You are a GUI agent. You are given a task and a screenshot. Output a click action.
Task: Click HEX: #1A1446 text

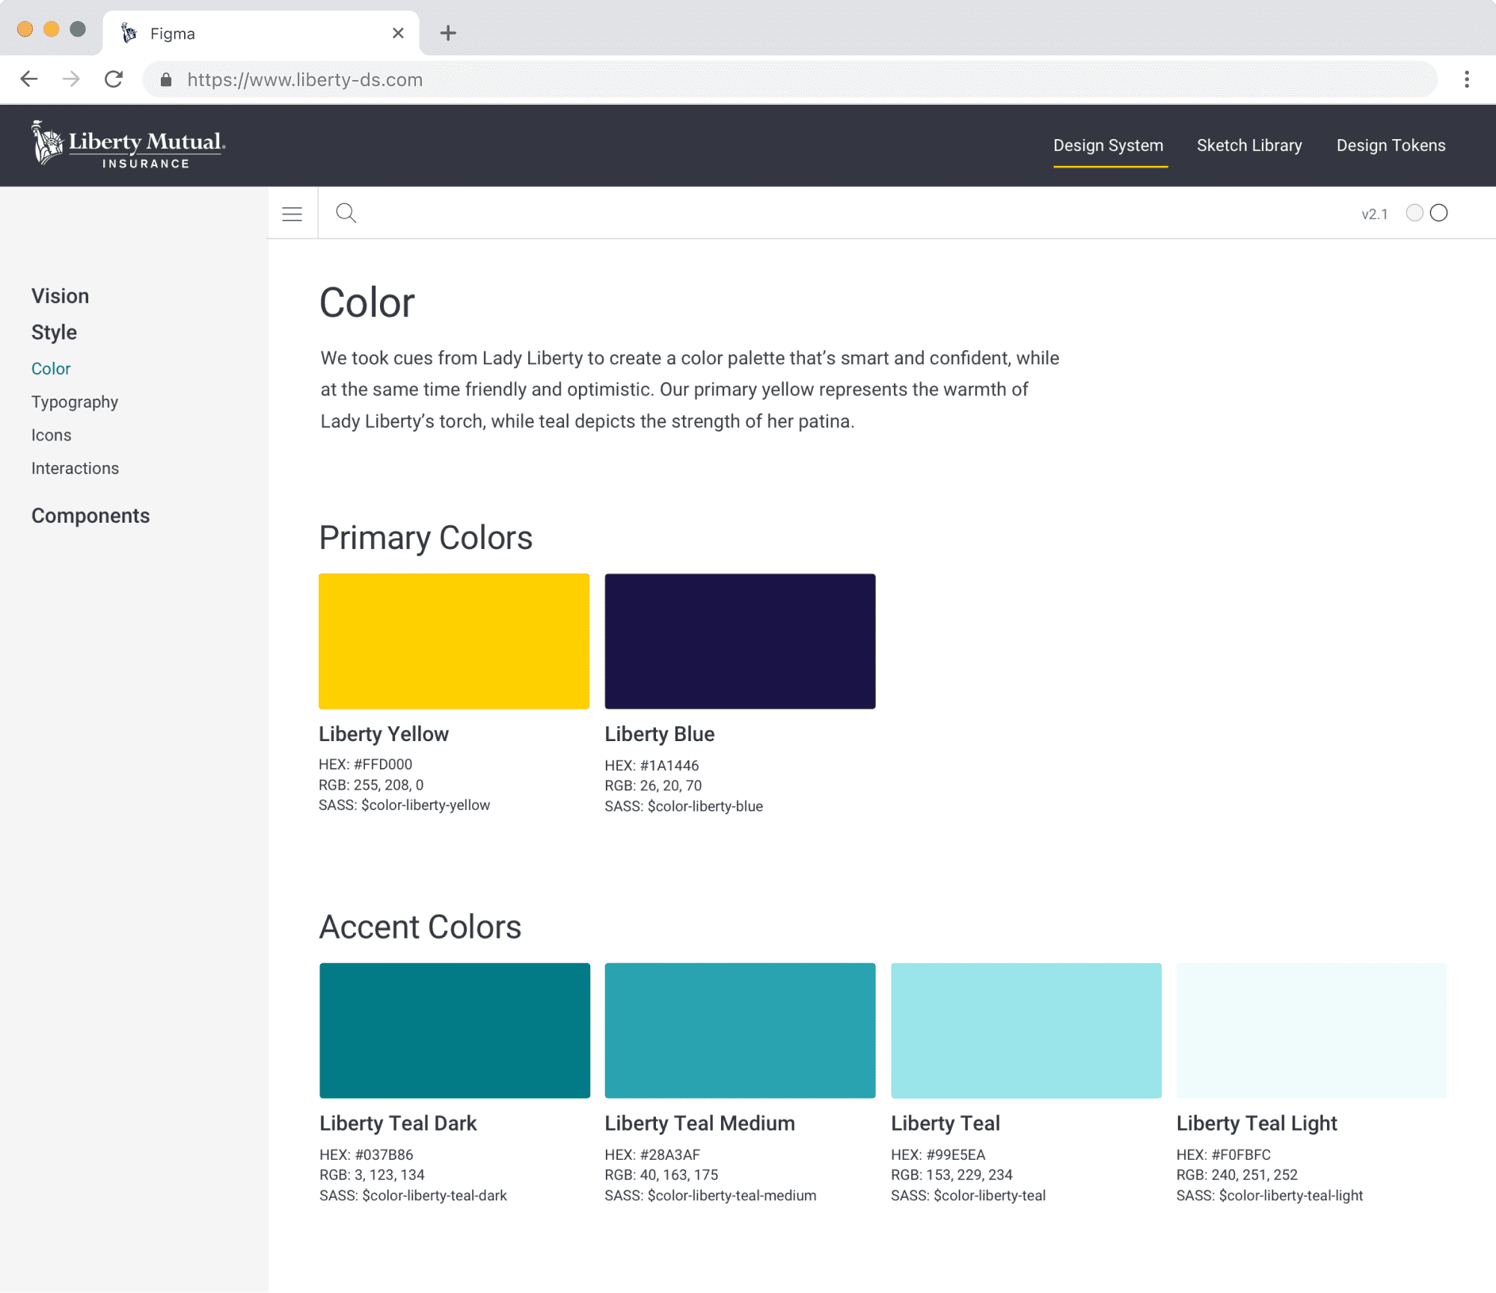652,765
